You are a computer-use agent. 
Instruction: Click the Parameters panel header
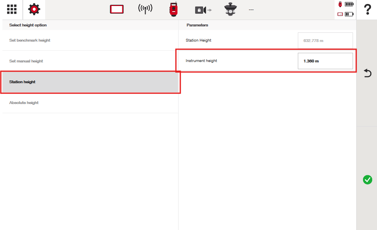[197, 25]
